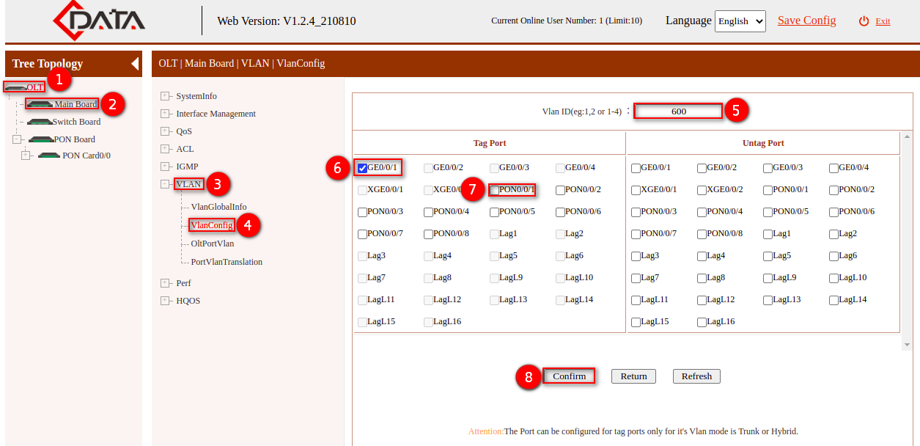The height and width of the screenshot is (446, 920).
Task: Enable Lag1 in the Untag Port column
Action: pos(767,233)
